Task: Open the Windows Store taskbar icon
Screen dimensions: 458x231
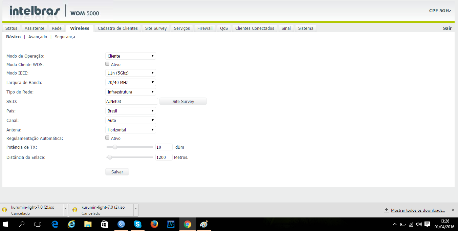Action: tap(104, 224)
